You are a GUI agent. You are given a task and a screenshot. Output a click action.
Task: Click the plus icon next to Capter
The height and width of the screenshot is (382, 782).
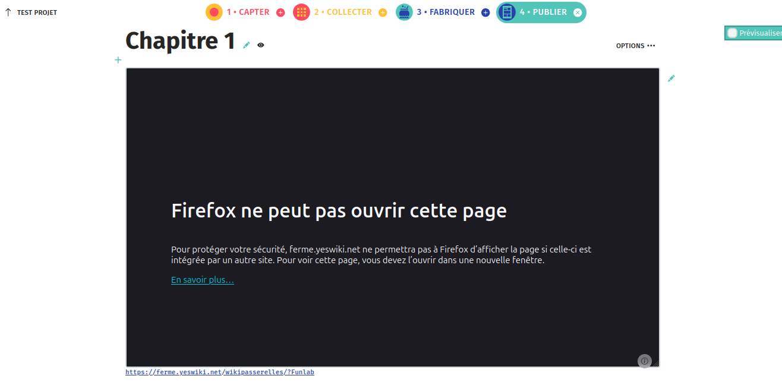(x=280, y=12)
